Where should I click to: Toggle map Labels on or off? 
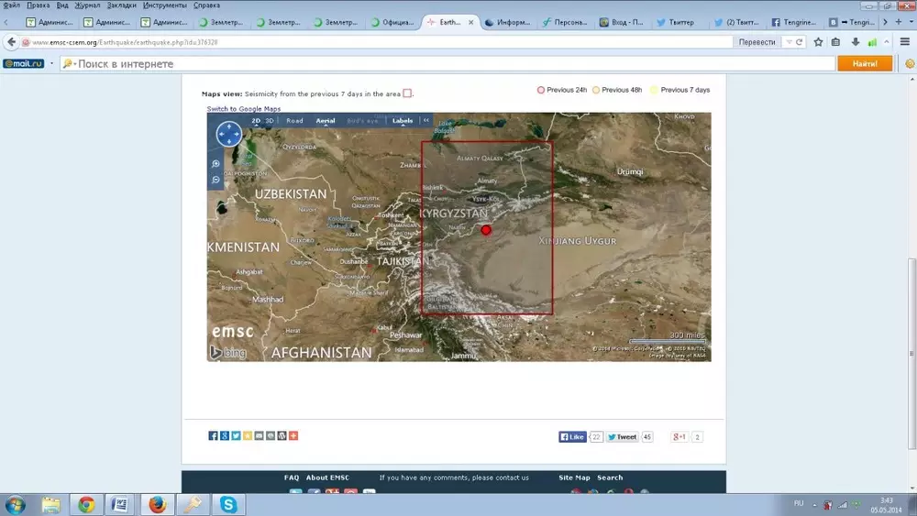coord(403,121)
